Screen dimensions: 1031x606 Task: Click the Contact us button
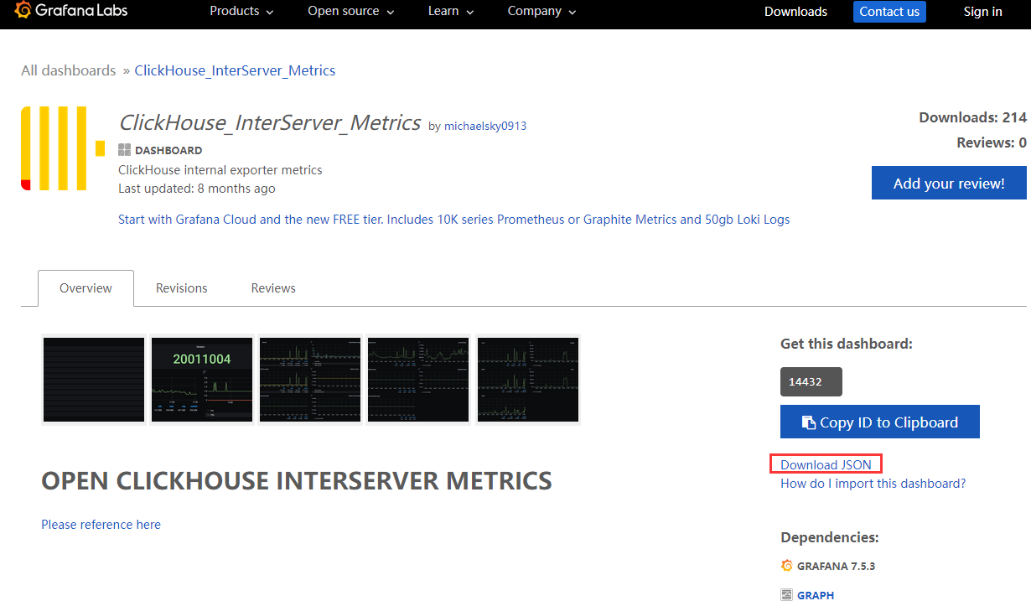[889, 12]
